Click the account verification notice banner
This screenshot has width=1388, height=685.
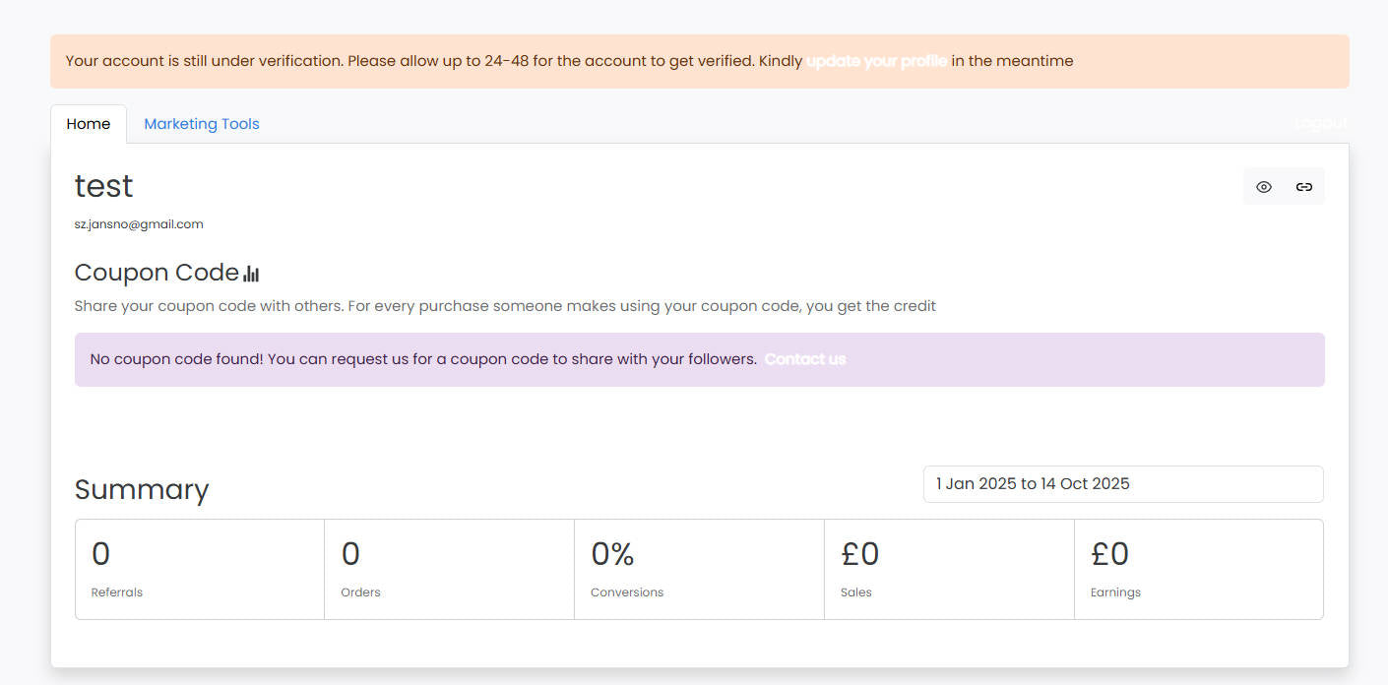433,61
